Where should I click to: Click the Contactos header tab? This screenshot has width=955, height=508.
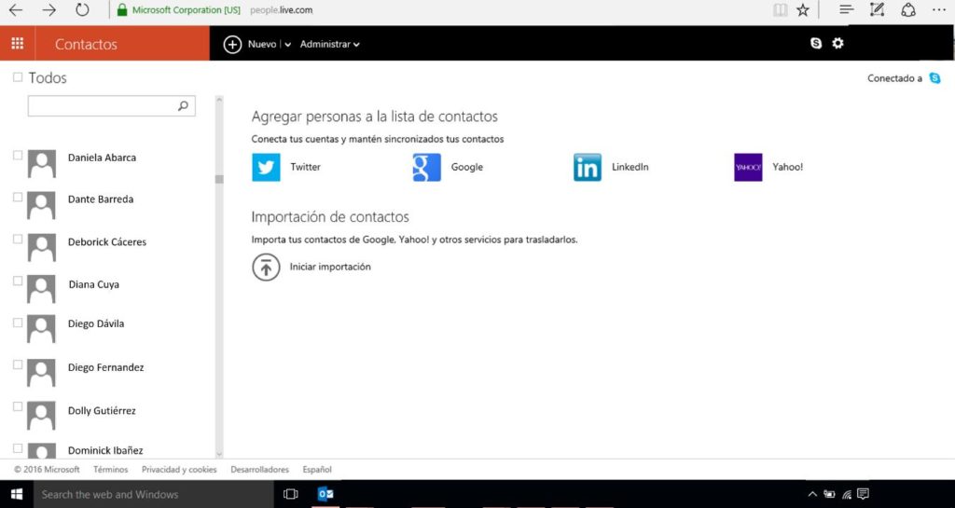(x=86, y=45)
